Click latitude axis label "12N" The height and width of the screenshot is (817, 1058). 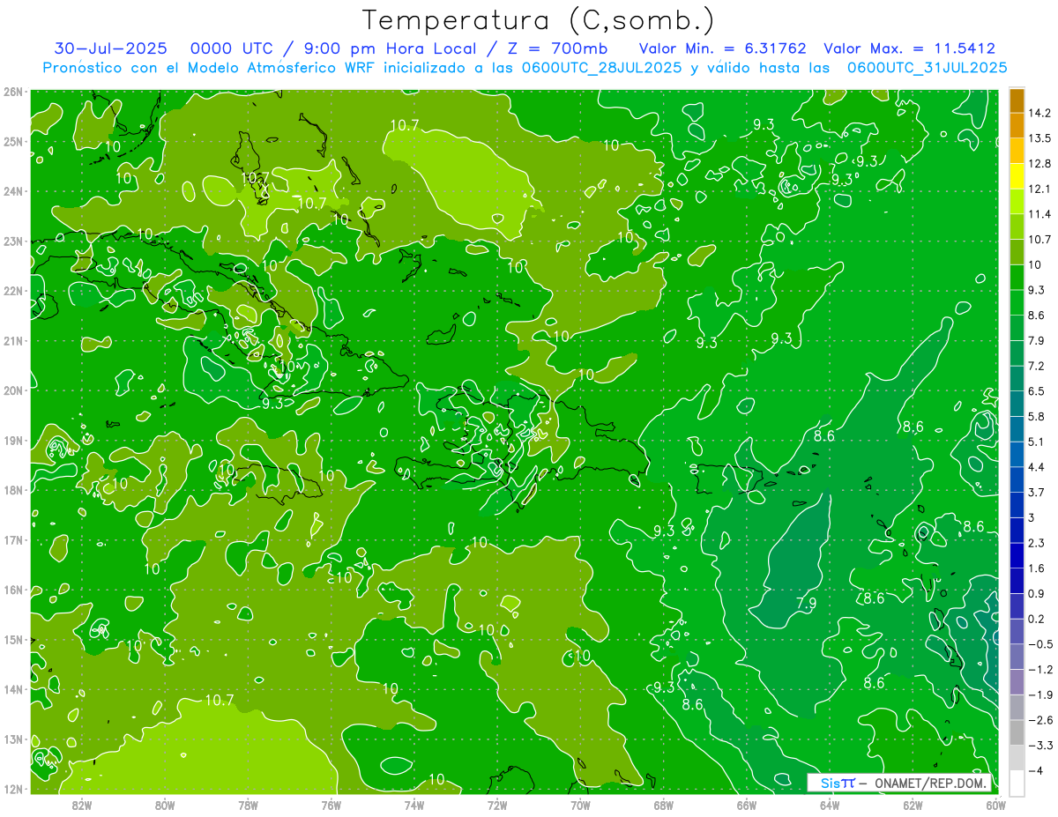click(x=13, y=789)
